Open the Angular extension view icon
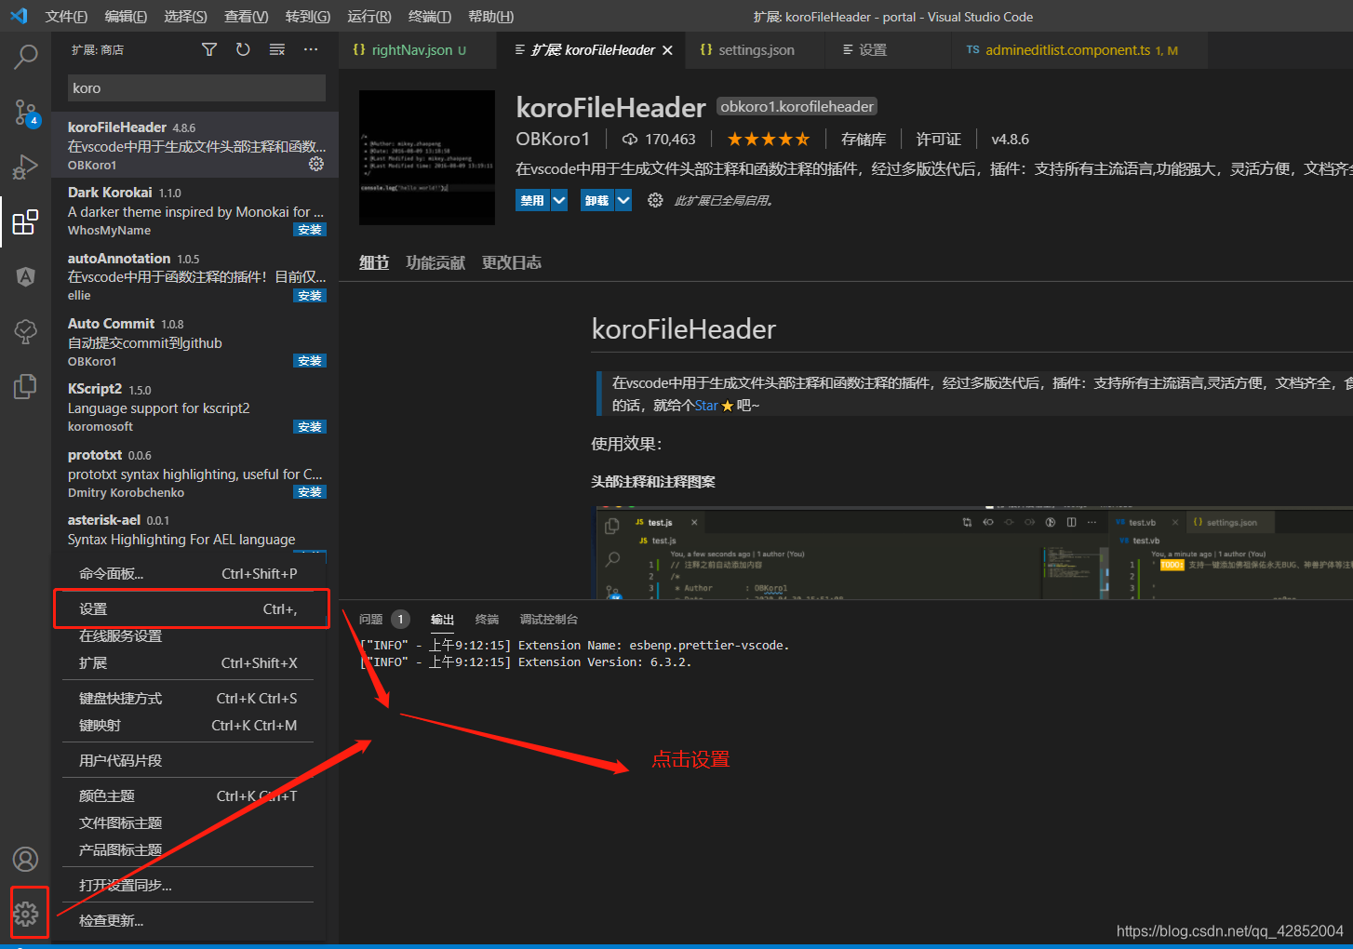 pos(26,276)
